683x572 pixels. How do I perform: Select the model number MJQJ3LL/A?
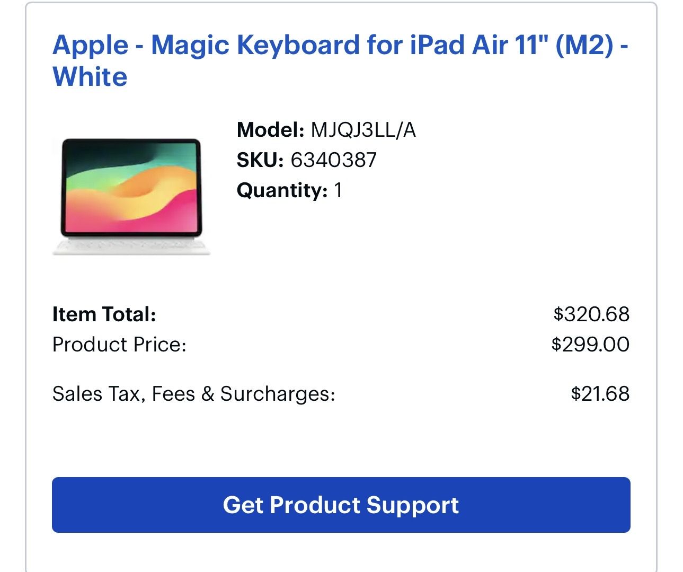(363, 130)
